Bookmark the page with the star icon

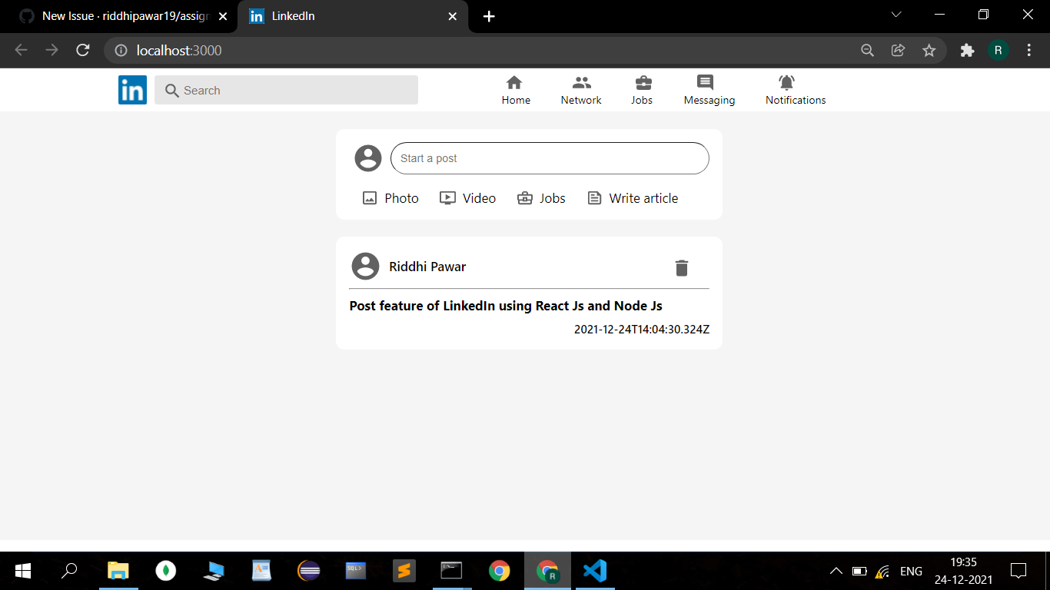[929, 50]
